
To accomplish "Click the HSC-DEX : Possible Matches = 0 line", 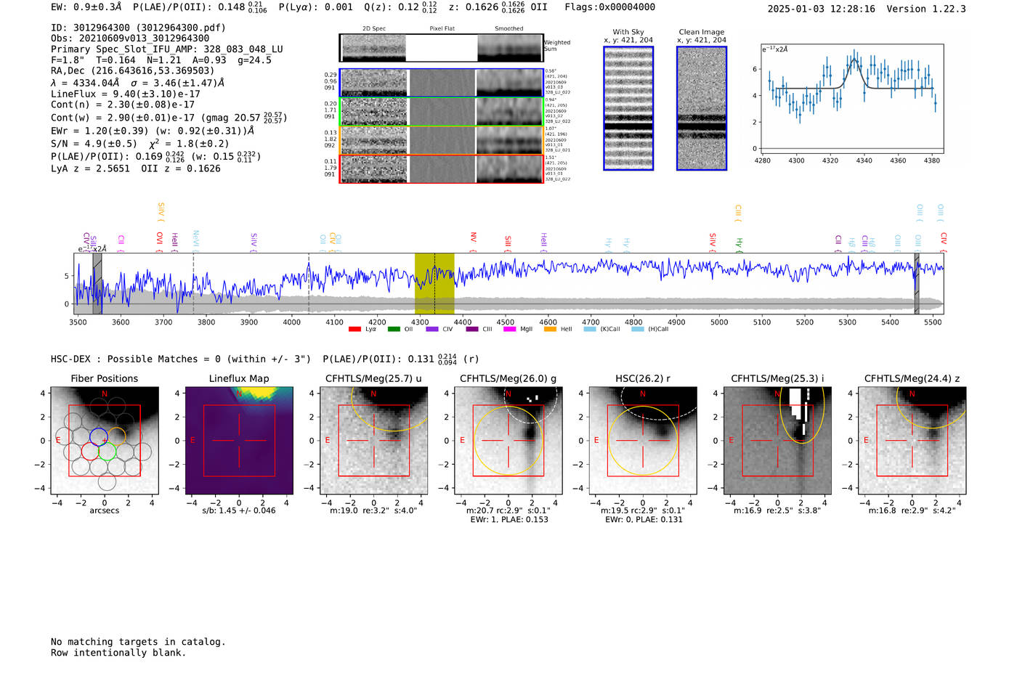I will coord(181,359).
